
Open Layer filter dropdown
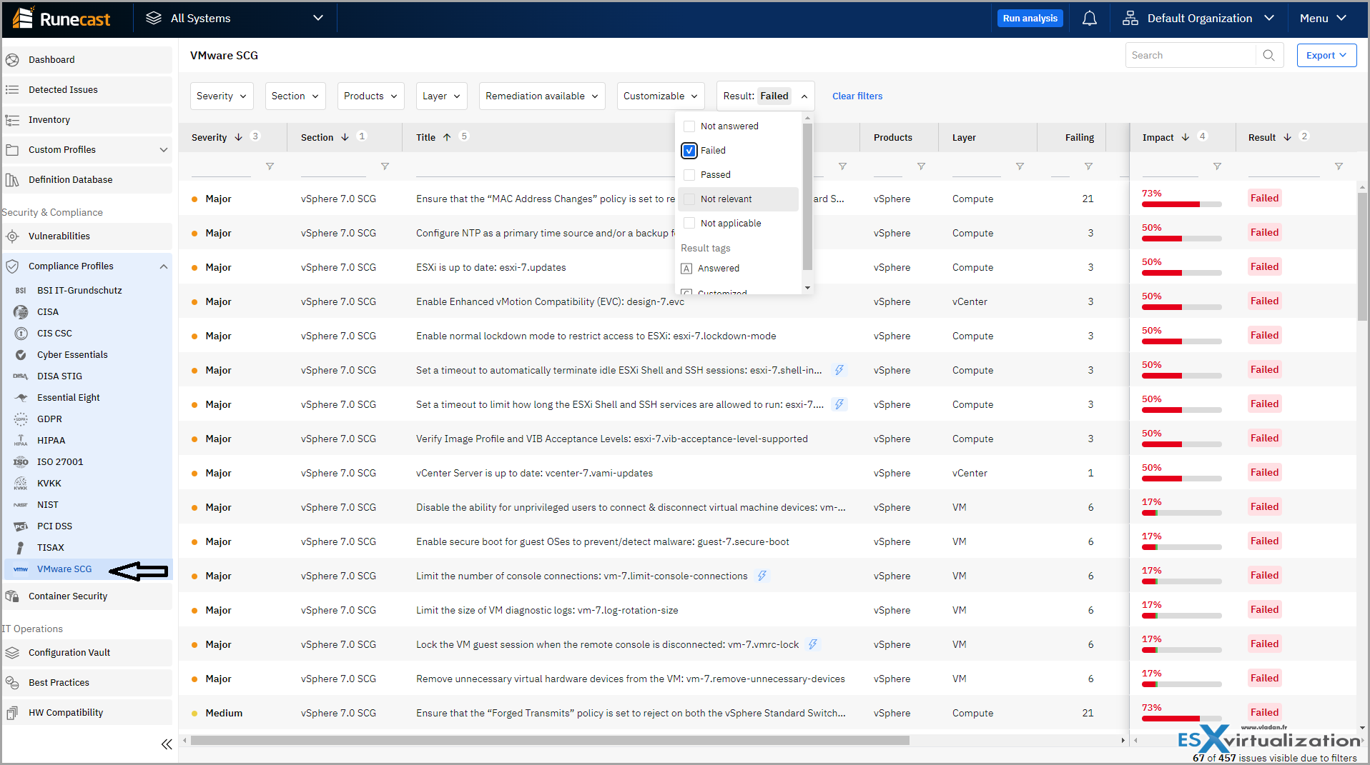tap(442, 96)
